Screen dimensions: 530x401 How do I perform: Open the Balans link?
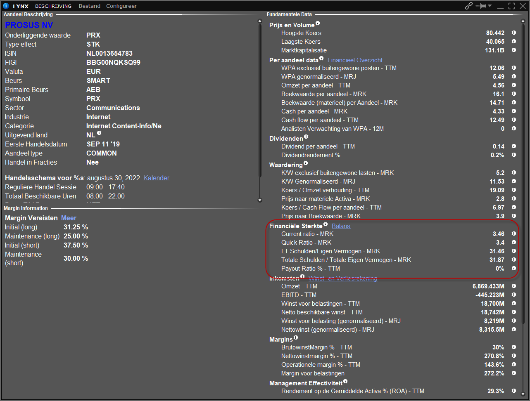(x=341, y=226)
